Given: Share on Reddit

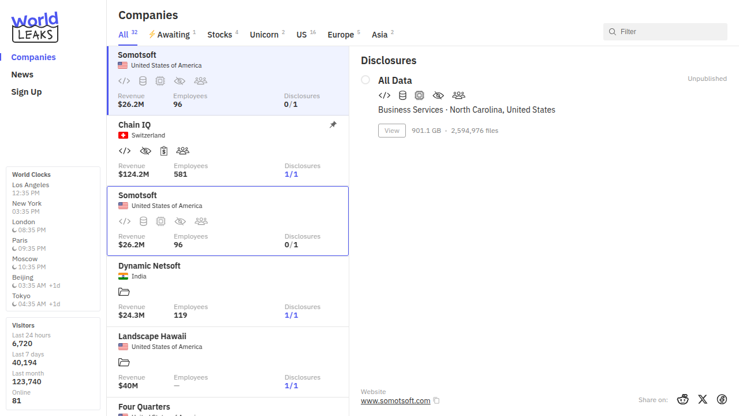Looking at the screenshot, I should [683, 399].
